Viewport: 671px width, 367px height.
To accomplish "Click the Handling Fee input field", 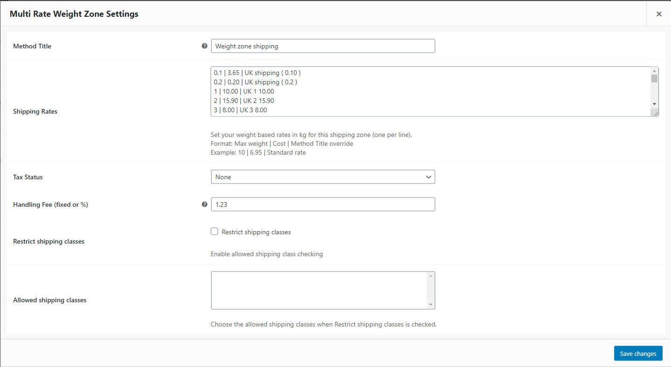I will pyautogui.click(x=323, y=204).
